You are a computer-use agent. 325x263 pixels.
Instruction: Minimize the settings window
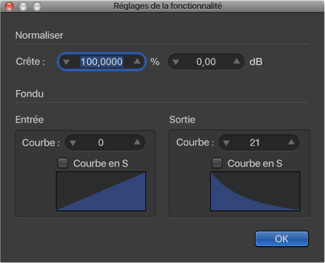point(23,6)
